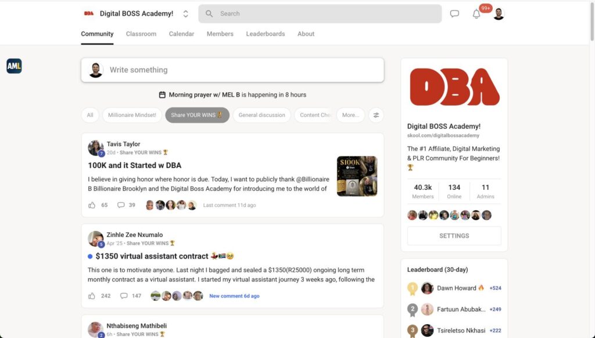Screen dimensions: 595x338
Task: Open the notifications bell
Action: tap(476, 14)
